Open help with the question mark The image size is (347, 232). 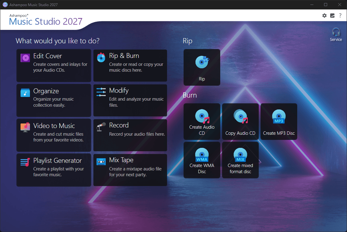(x=340, y=16)
